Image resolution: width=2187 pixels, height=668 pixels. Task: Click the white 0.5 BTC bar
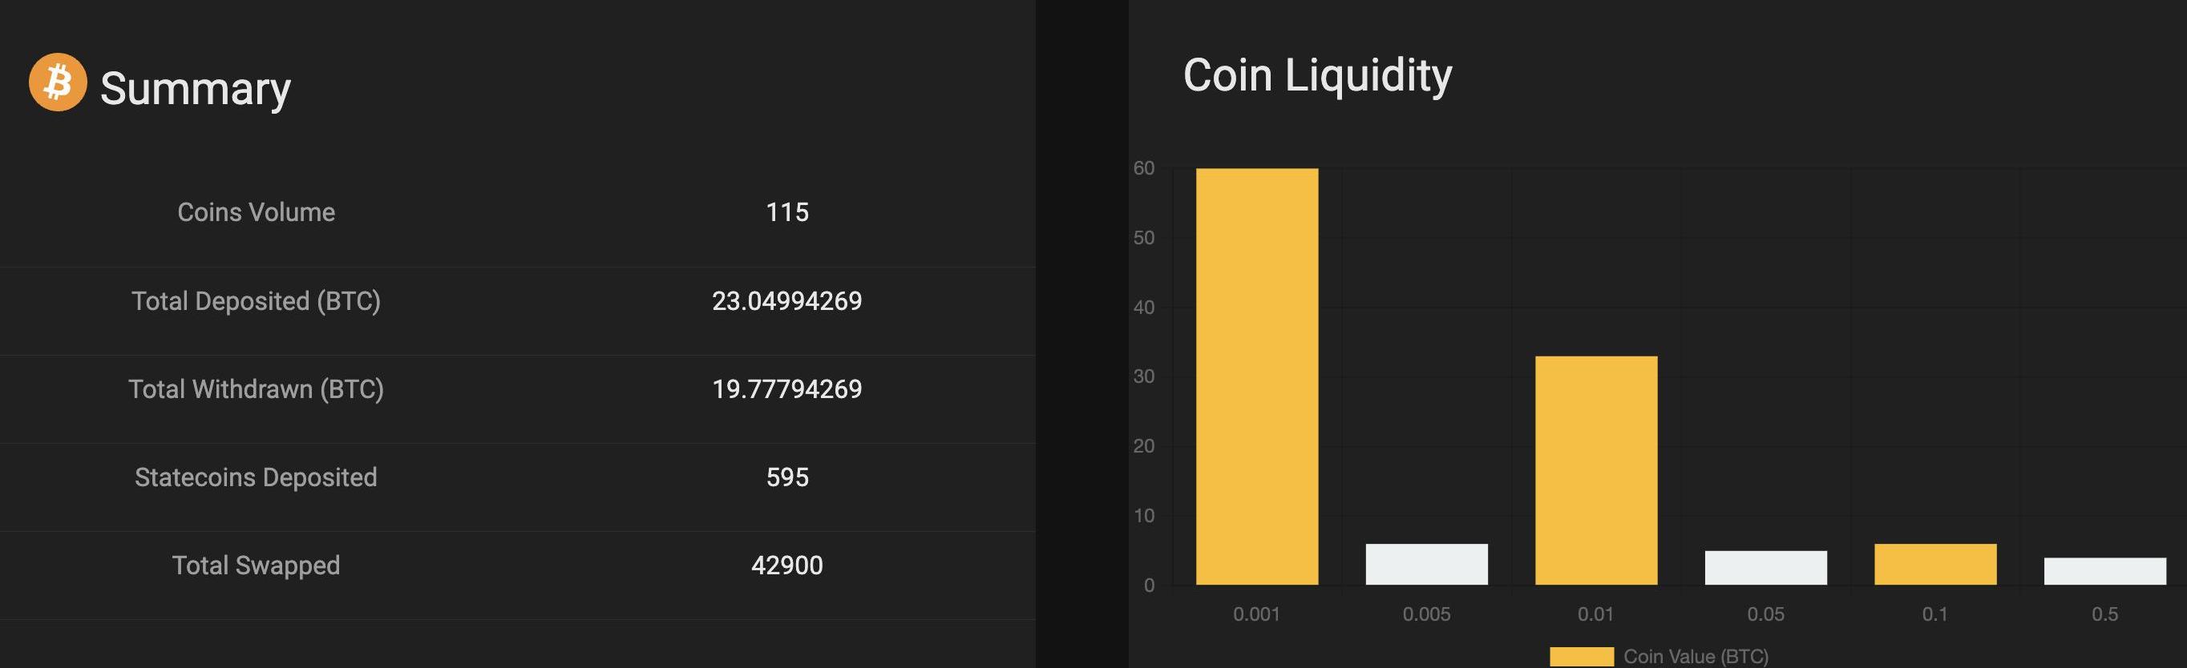click(x=2104, y=570)
